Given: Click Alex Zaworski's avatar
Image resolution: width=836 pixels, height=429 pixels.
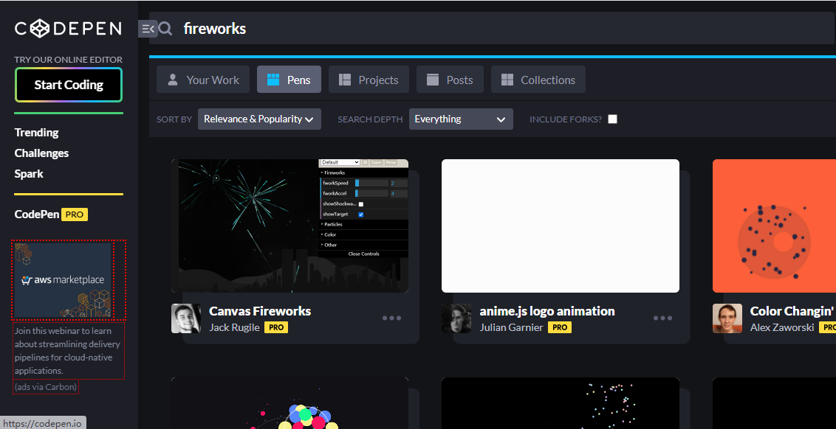Looking at the screenshot, I should [x=727, y=318].
